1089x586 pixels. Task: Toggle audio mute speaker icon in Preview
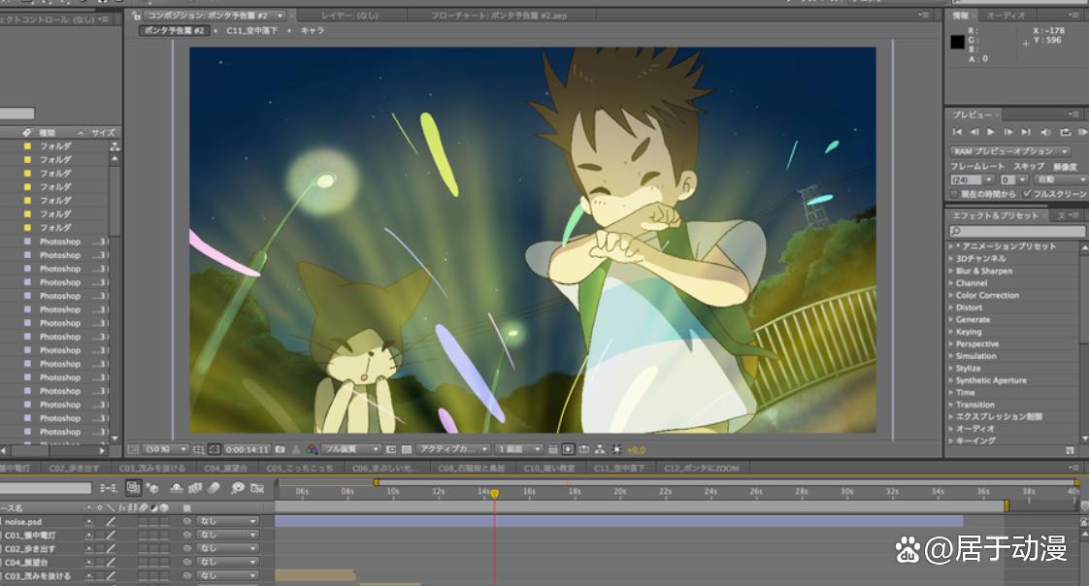coord(1046,132)
